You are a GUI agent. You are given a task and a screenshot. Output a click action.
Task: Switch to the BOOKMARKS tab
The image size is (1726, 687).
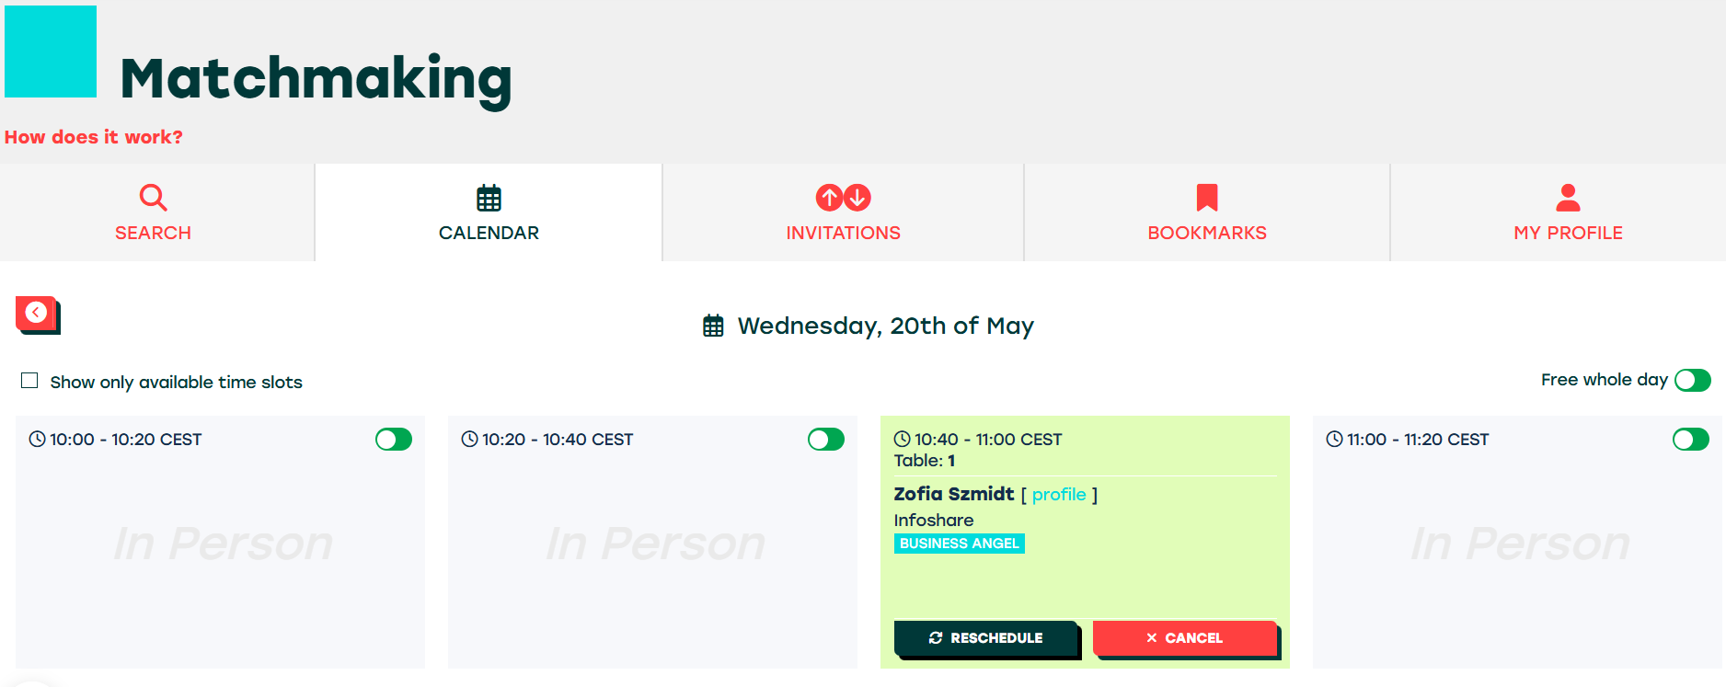click(1206, 233)
